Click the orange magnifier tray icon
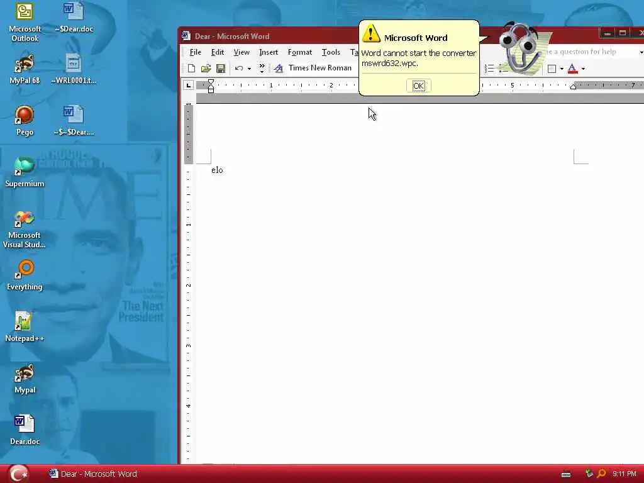Screen dimensions: 644x483 pos(601,474)
